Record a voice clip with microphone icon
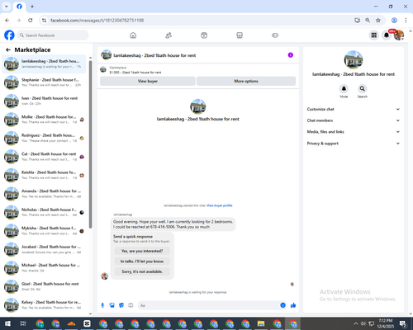The image size is (413, 330). [x=102, y=305]
